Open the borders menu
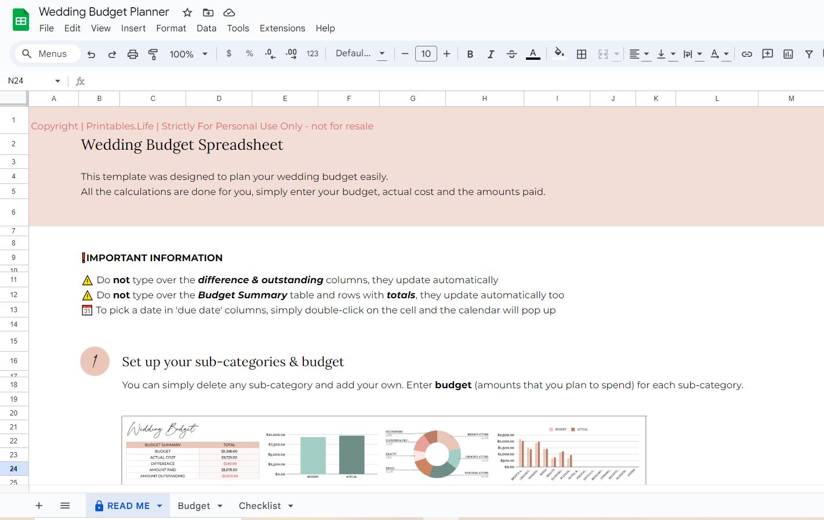Viewport: 824px width, 520px height. pyautogui.click(x=581, y=53)
